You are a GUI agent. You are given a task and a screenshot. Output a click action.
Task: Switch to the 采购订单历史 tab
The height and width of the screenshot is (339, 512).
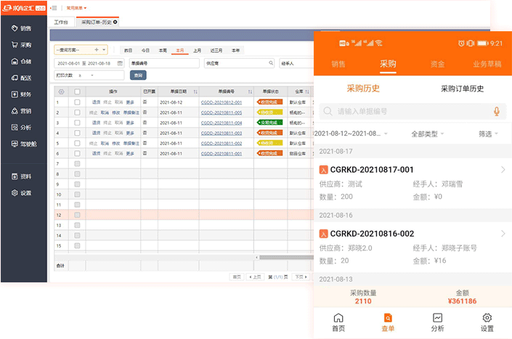point(462,89)
